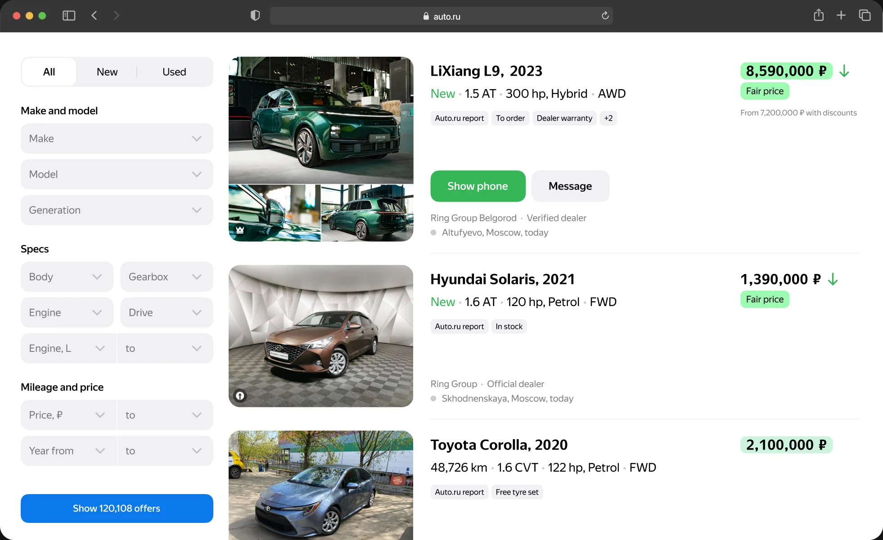Click the Fair price badge on Hyundai Solaris
The width and height of the screenshot is (883, 540).
(x=765, y=300)
